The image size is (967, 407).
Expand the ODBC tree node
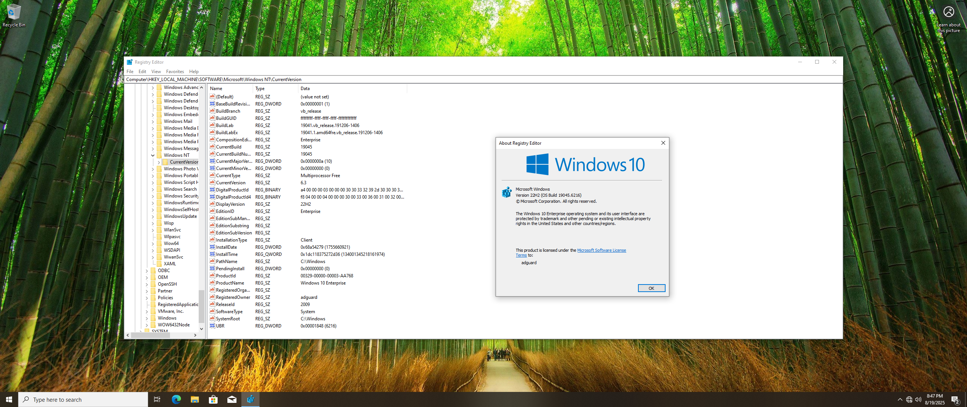point(147,271)
